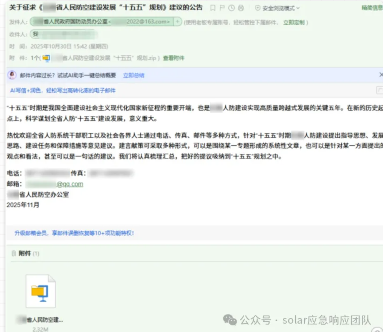383x332 pixels.
Task: Add sender to contacts with plus icon
Action: click(x=177, y=22)
